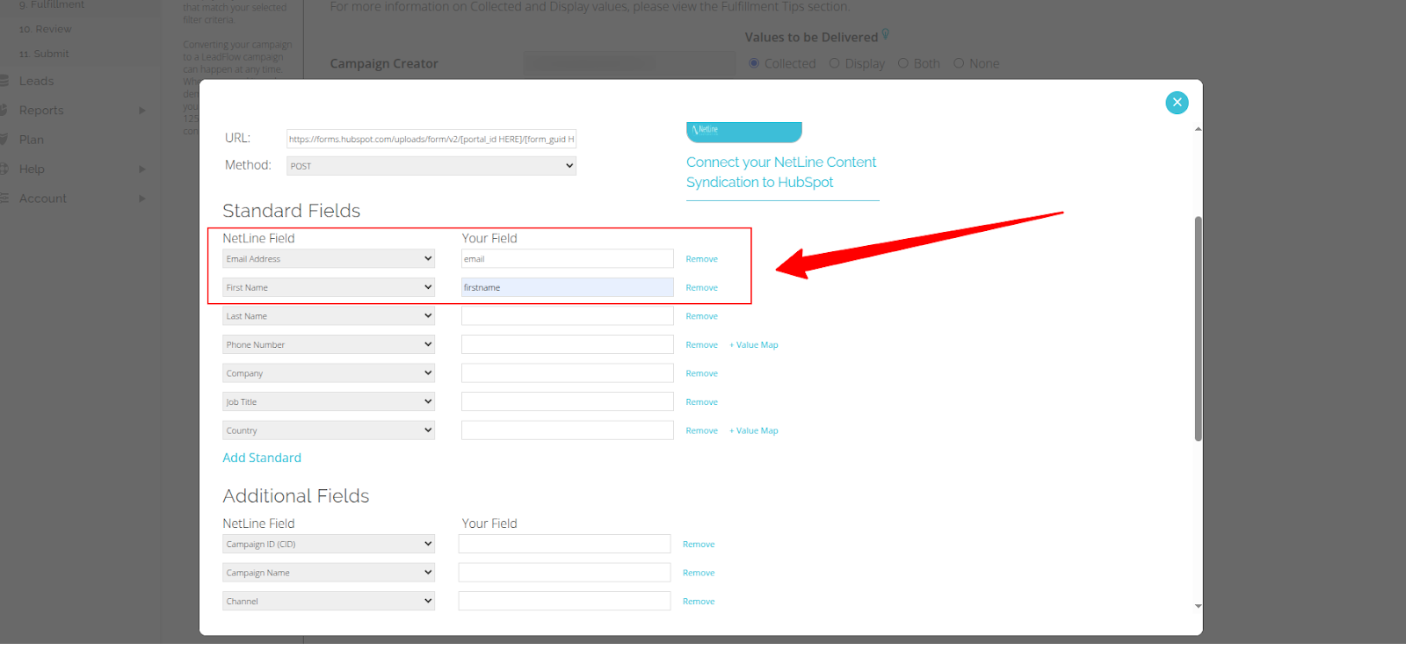
Task: Click the Values to be Delivered help icon
Action: click(886, 34)
